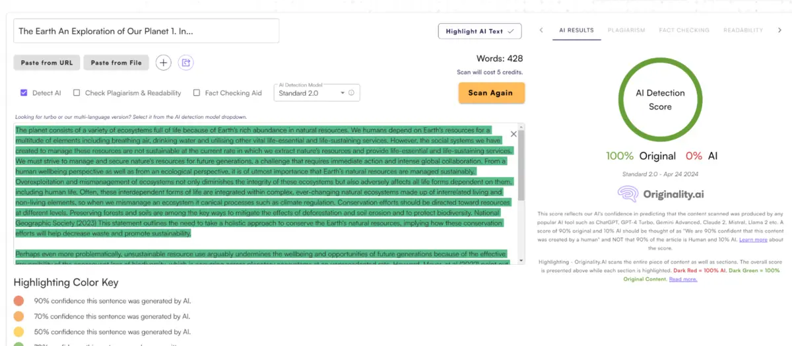Toggle Highlight AI Text button
This screenshot has height=346, width=792.
point(480,31)
